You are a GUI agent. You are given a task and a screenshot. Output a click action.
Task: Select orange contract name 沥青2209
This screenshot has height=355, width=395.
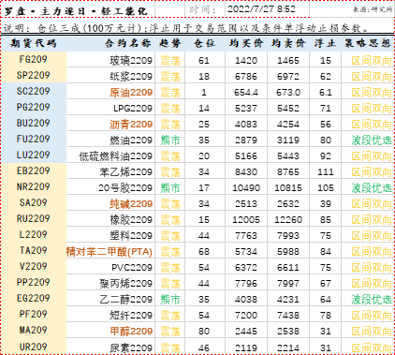click(x=131, y=125)
